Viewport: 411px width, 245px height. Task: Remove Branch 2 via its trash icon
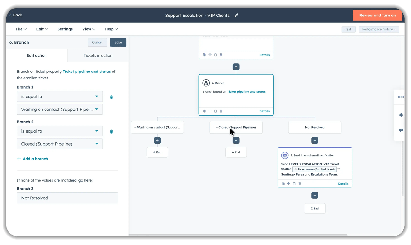pyautogui.click(x=111, y=131)
